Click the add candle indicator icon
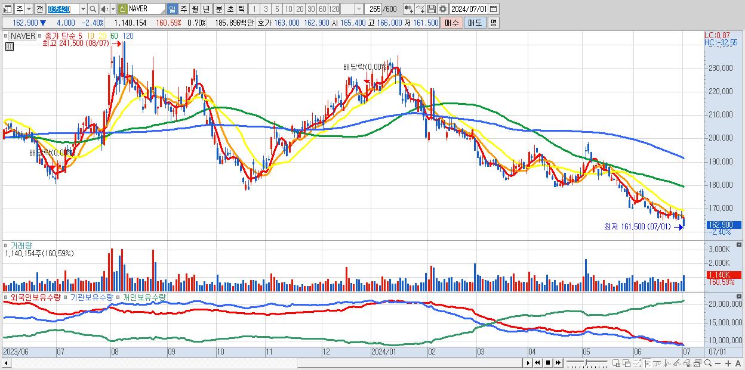Viewport: 745px width, 370px height. coord(409,9)
